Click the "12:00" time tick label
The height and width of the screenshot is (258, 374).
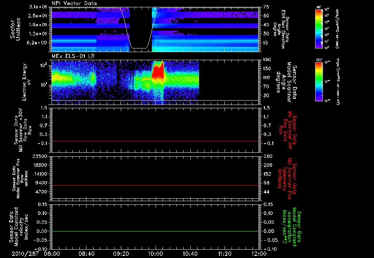coord(259,254)
